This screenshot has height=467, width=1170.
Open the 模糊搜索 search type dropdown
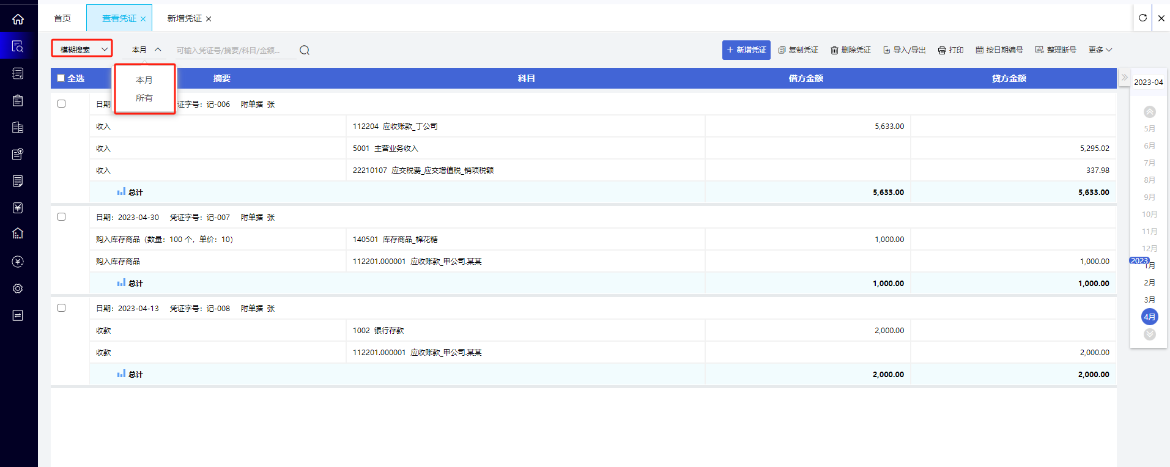pos(82,49)
